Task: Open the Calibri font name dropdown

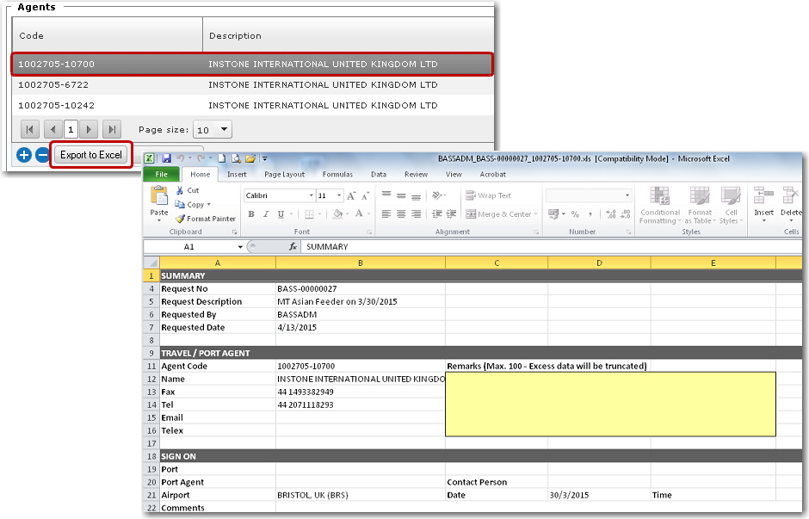Action: (311, 195)
